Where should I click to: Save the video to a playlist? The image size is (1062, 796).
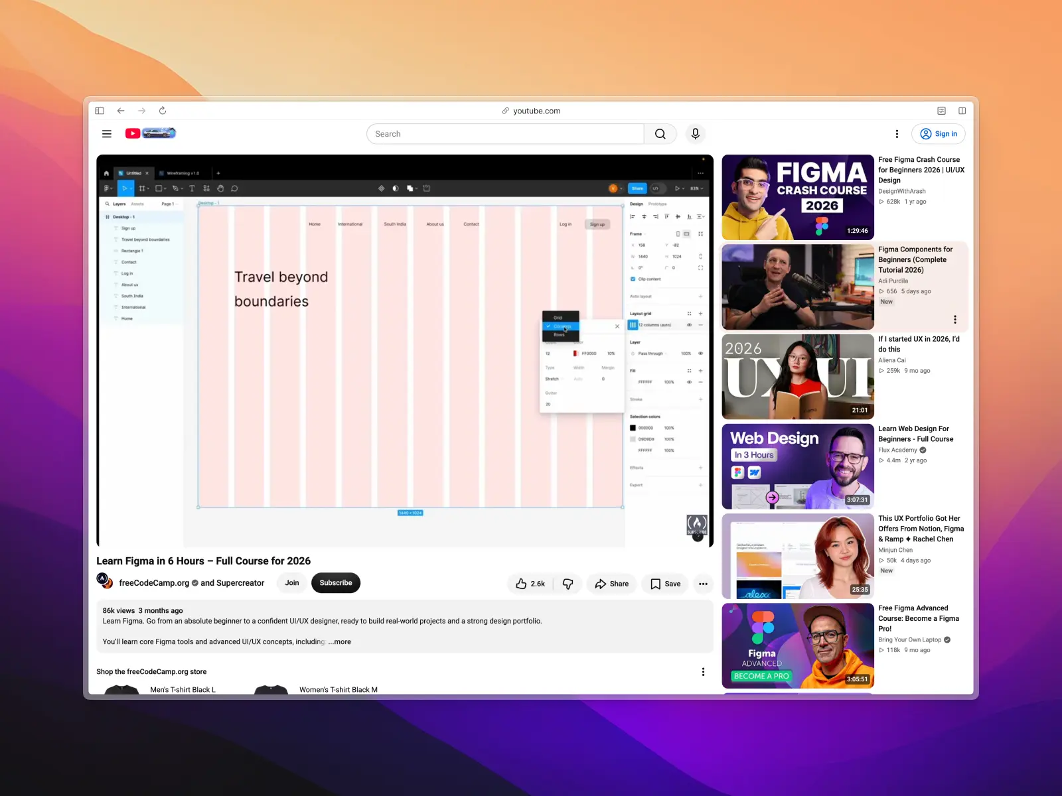(665, 584)
